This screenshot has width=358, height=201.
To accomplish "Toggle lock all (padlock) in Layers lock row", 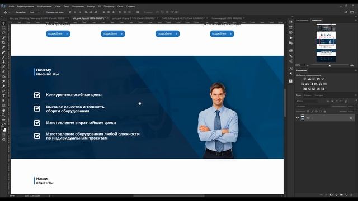I will [x=324, y=111].
